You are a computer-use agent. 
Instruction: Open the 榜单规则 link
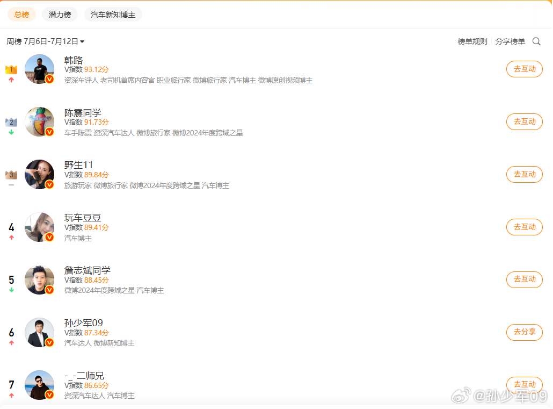pos(472,41)
